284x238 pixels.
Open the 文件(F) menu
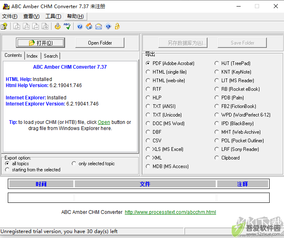9,16
